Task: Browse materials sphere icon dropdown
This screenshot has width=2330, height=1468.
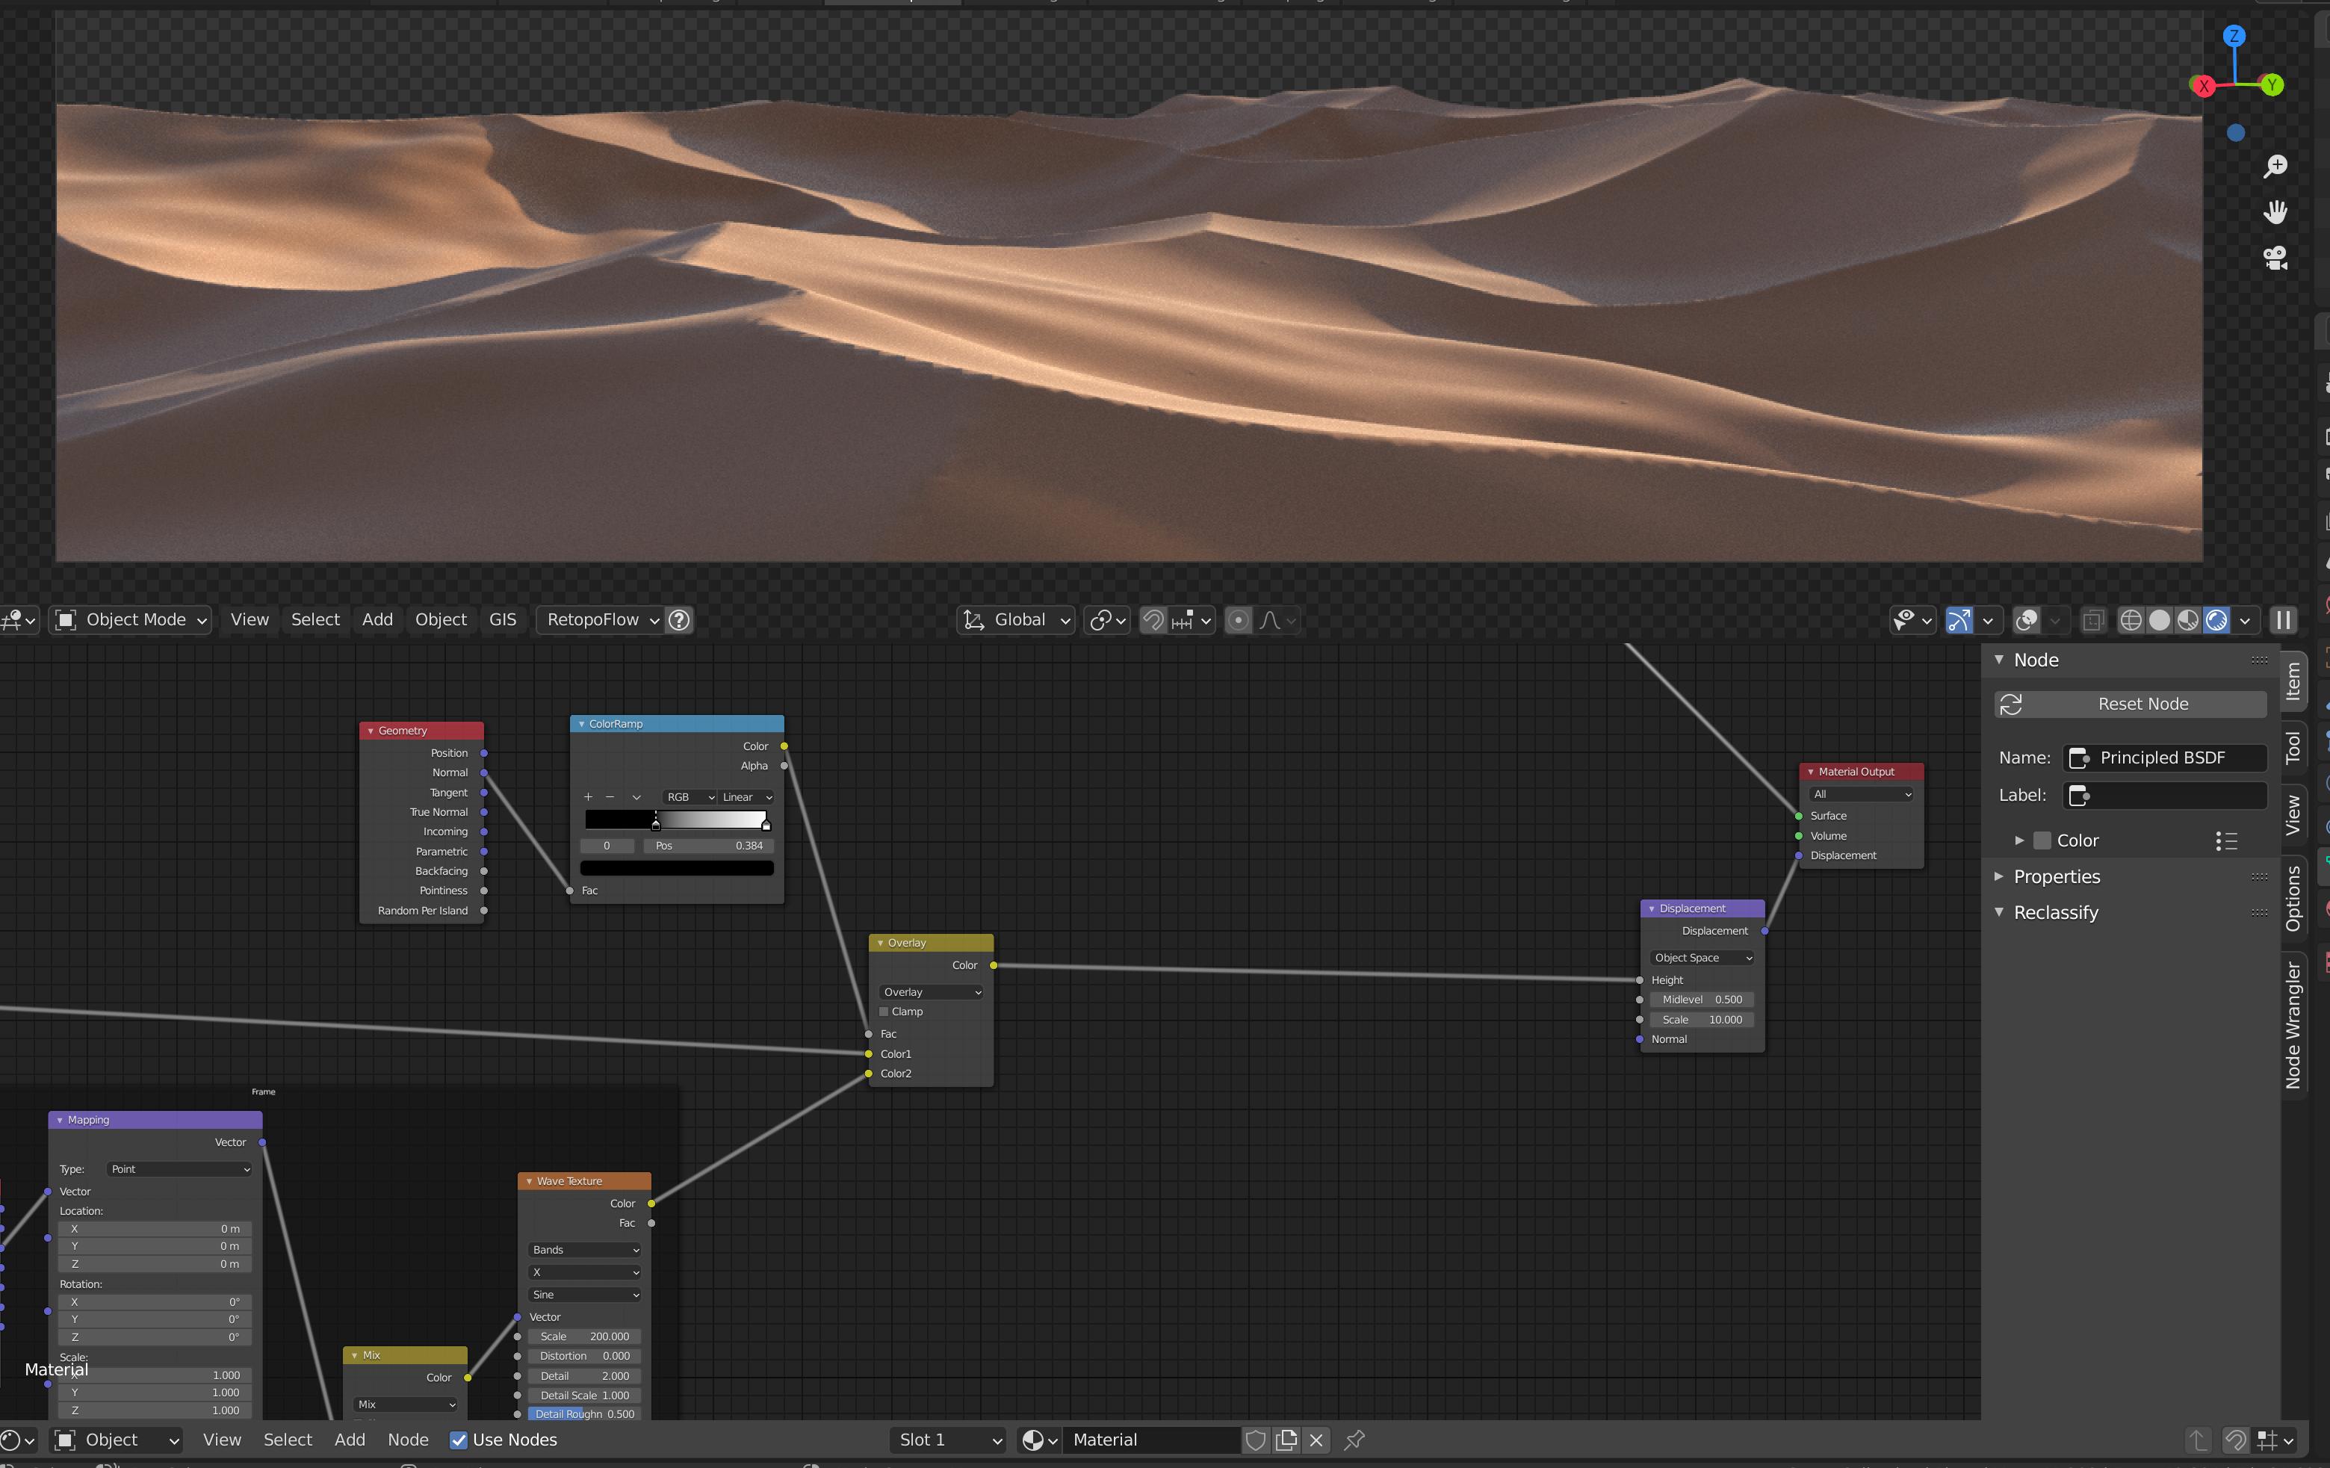Action: tap(1040, 1440)
